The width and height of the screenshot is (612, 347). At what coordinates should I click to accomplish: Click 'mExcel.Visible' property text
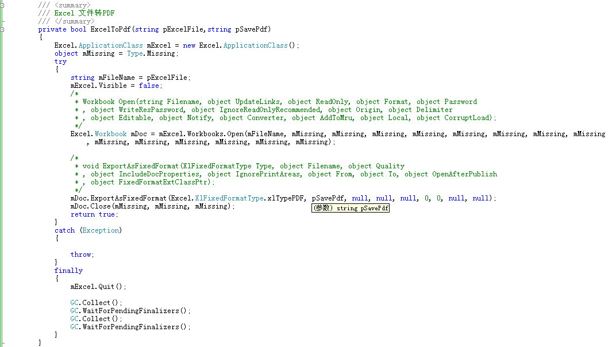coord(99,86)
